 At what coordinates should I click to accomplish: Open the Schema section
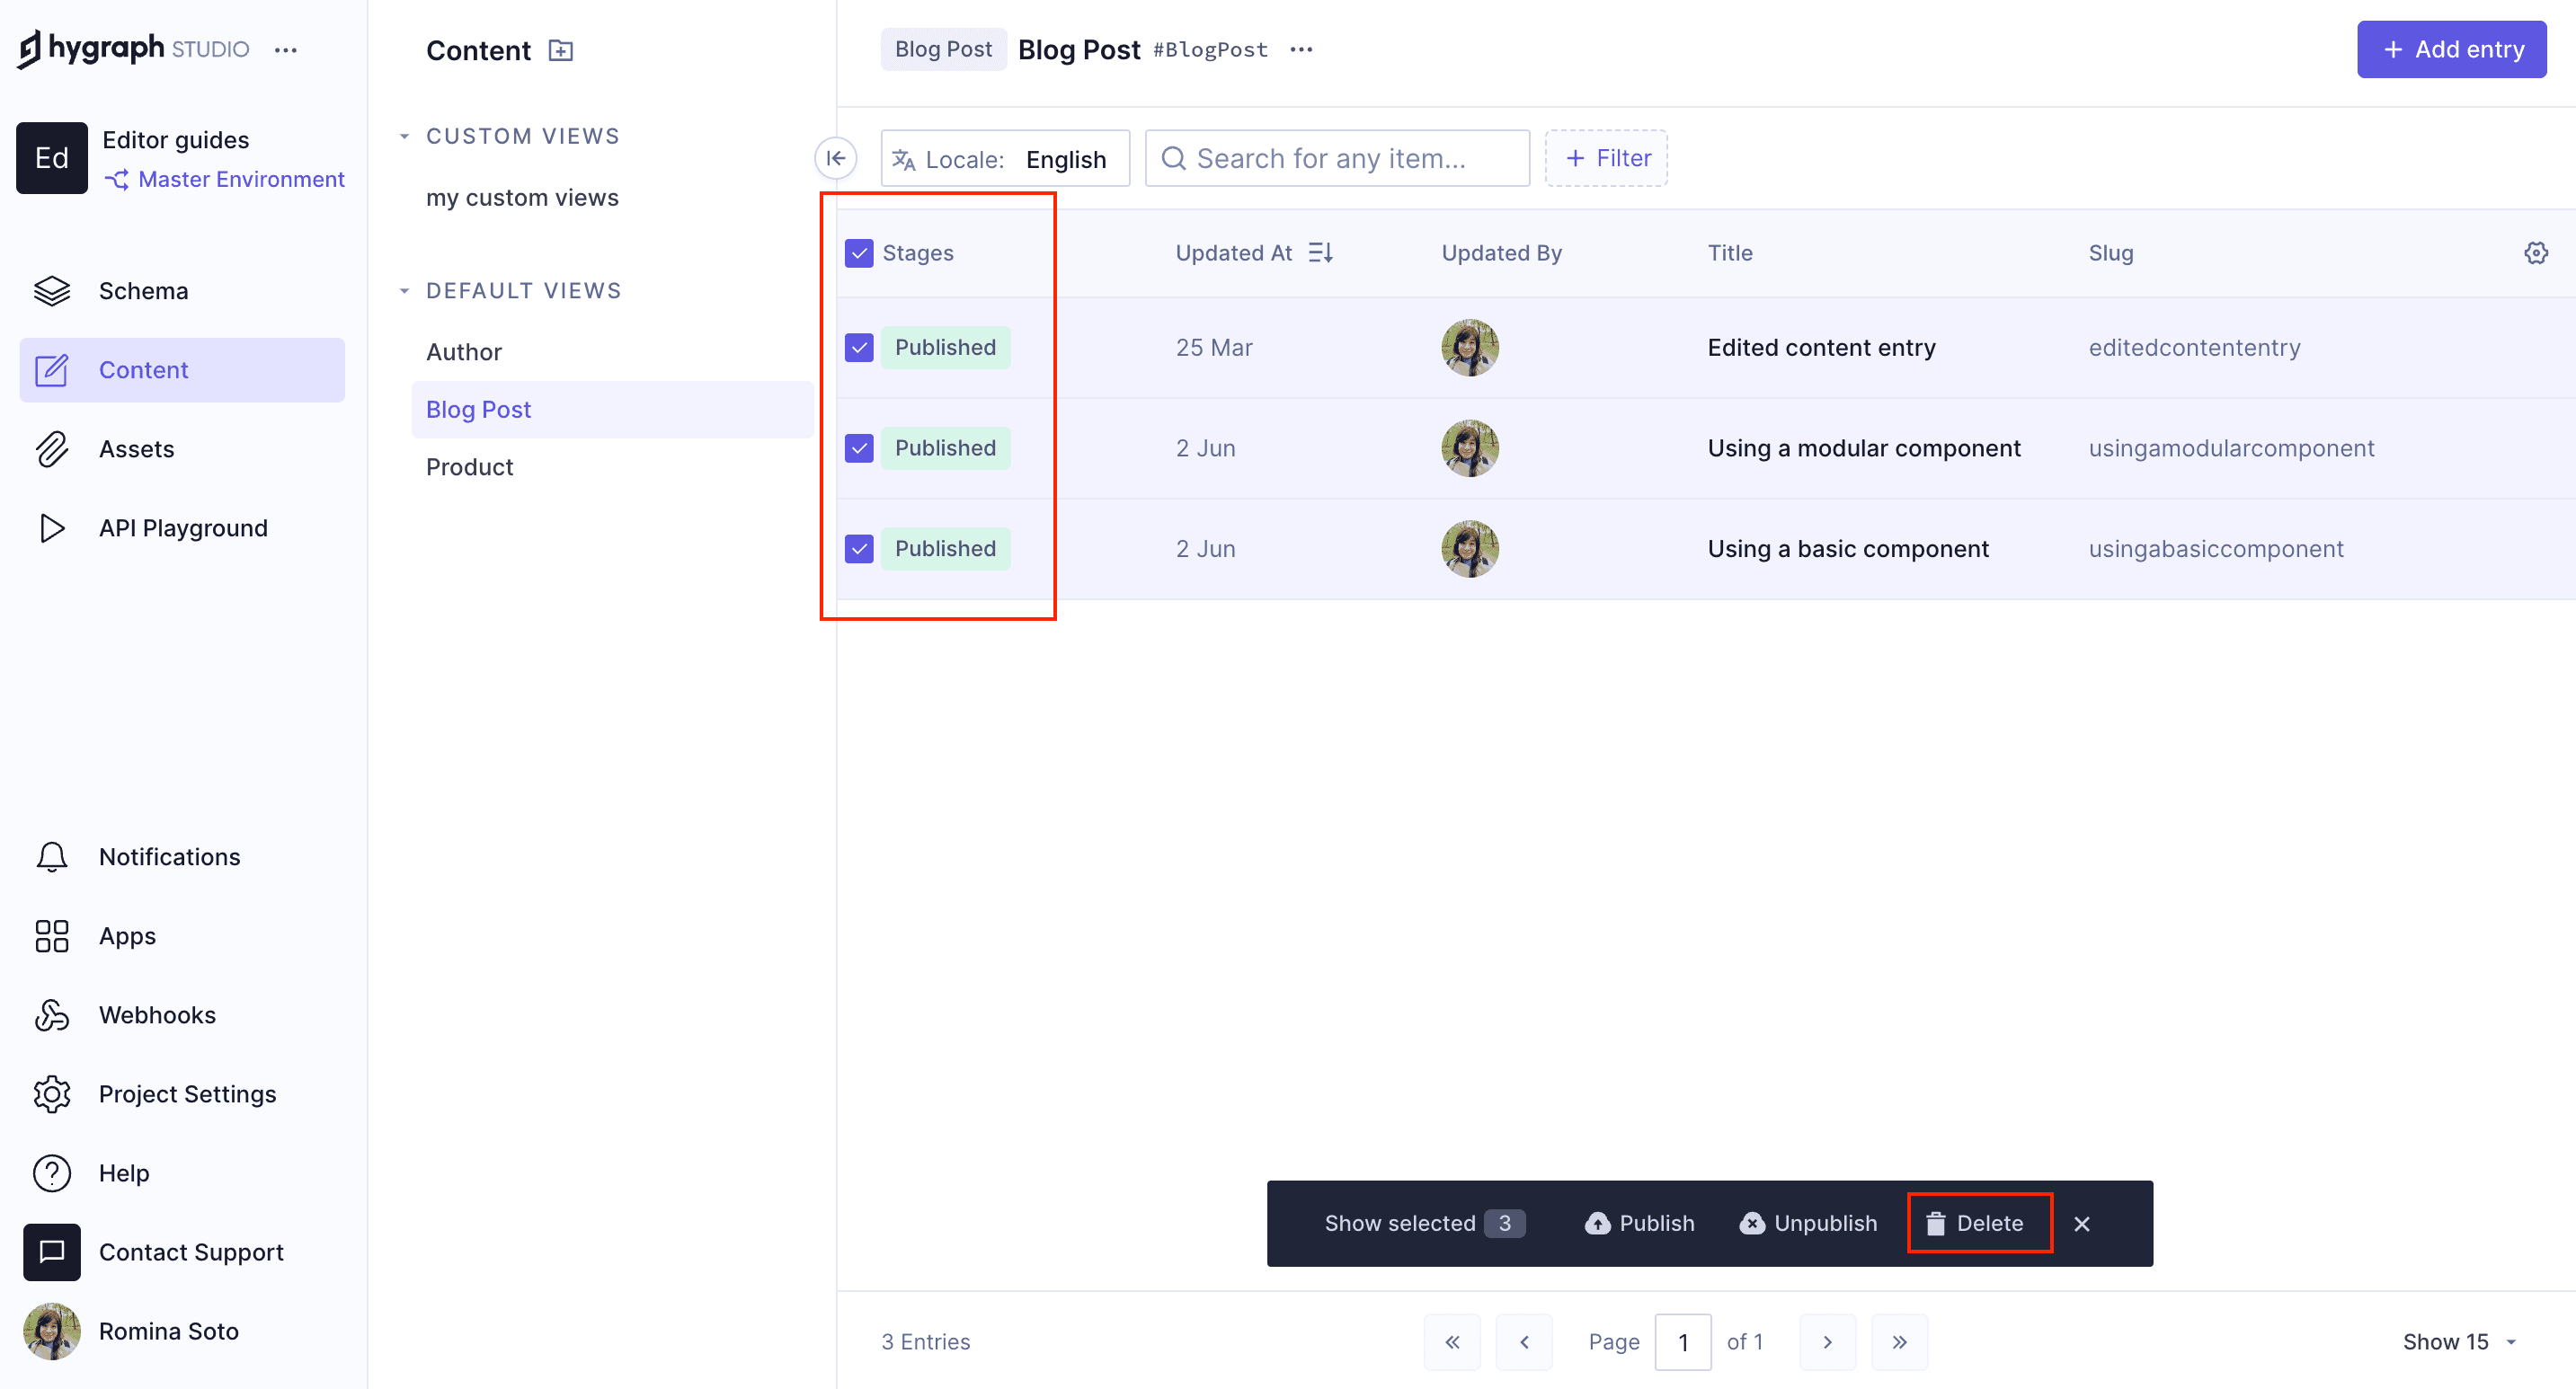coord(143,291)
